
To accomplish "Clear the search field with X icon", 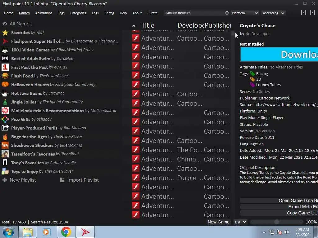I will point(227,13).
